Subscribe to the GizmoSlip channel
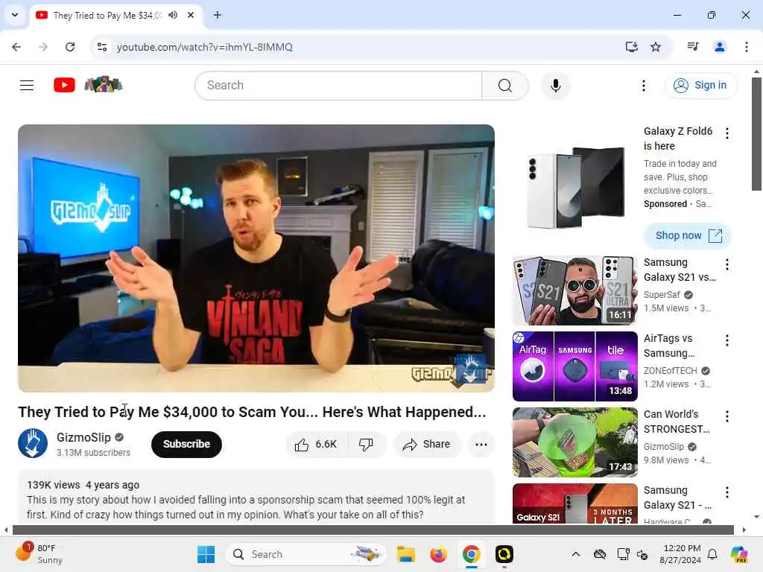The height and width of the screenshot is (572, 763). (x=186, y=444)
